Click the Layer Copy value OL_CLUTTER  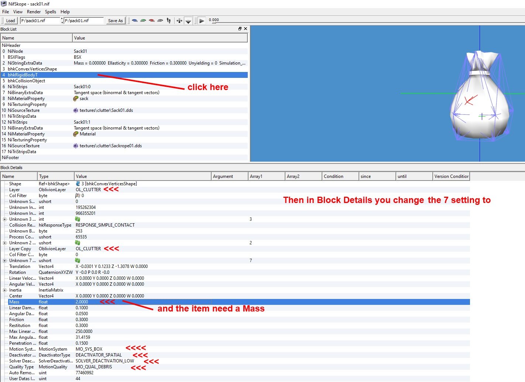coord(88,249)
